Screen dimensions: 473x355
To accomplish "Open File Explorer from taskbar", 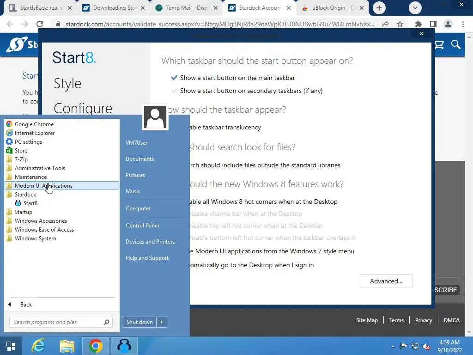I will point(67,346).
